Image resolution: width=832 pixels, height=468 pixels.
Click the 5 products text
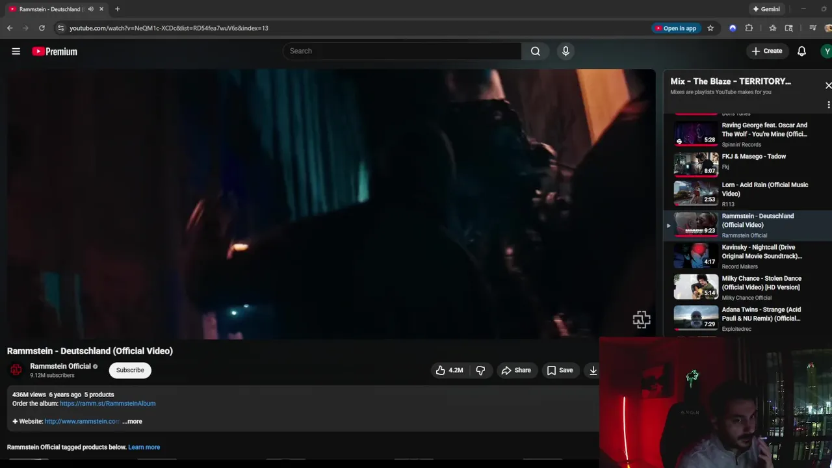pos(99,395)
